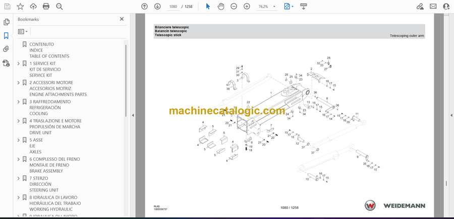Expand the 1 SERVICE KIT bookmark
454x219 pixels.
click(x=19, y=63)
